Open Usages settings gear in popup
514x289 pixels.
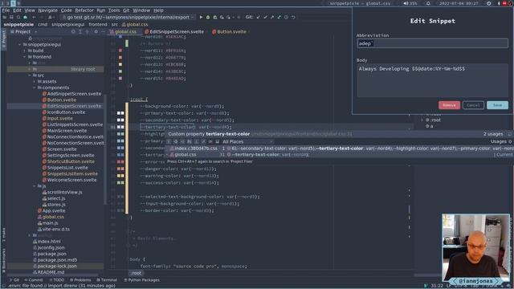(x=510, y=141)
